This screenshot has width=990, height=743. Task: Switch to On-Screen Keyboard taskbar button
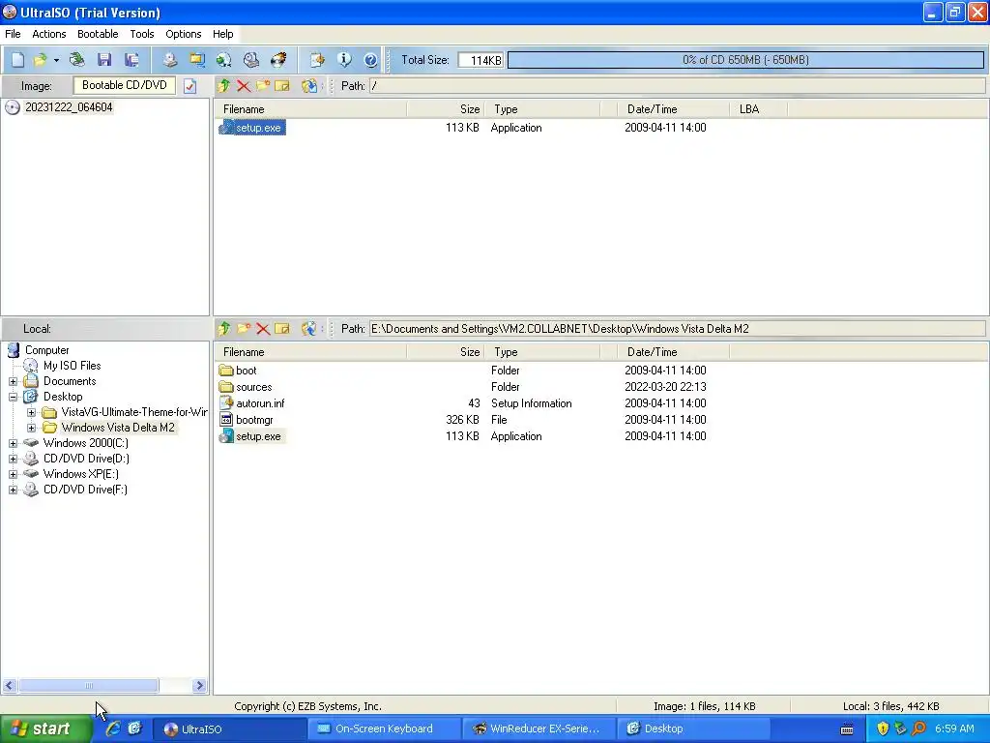pyautogui.click(x=383, y=729)
